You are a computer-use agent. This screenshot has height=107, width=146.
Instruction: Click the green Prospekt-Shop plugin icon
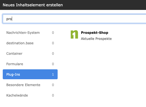74,34
